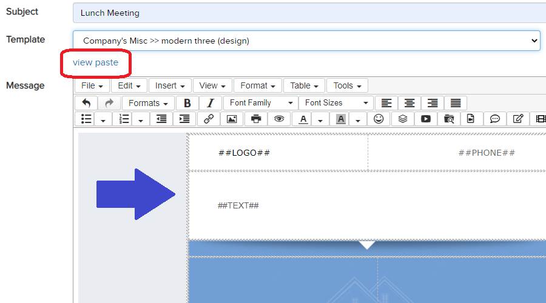Print the message content

[x=256, y=119]
